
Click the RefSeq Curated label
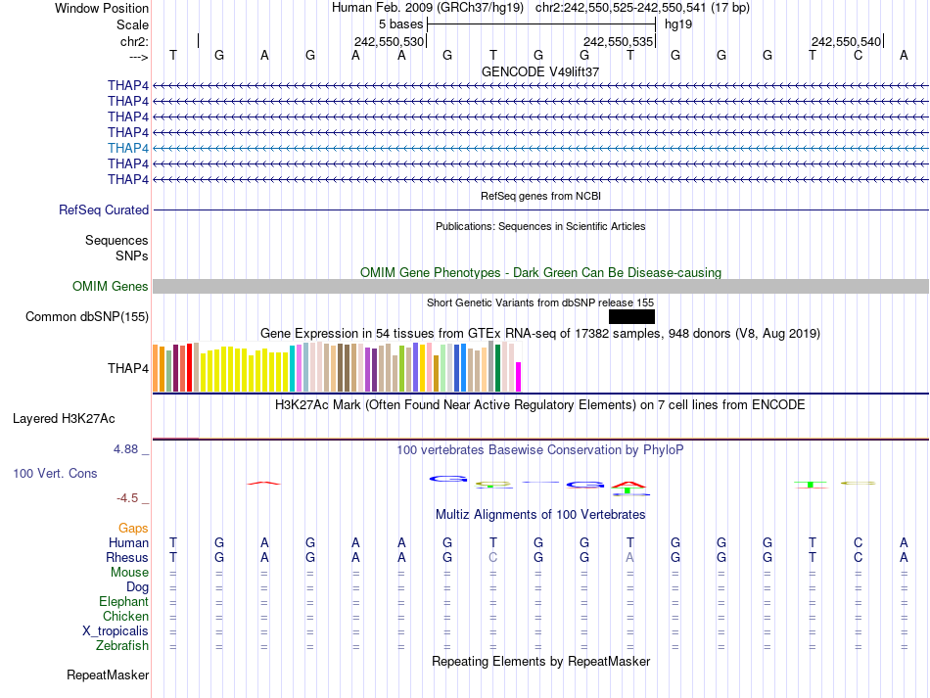pyautogui.click(x=104, y=209)
